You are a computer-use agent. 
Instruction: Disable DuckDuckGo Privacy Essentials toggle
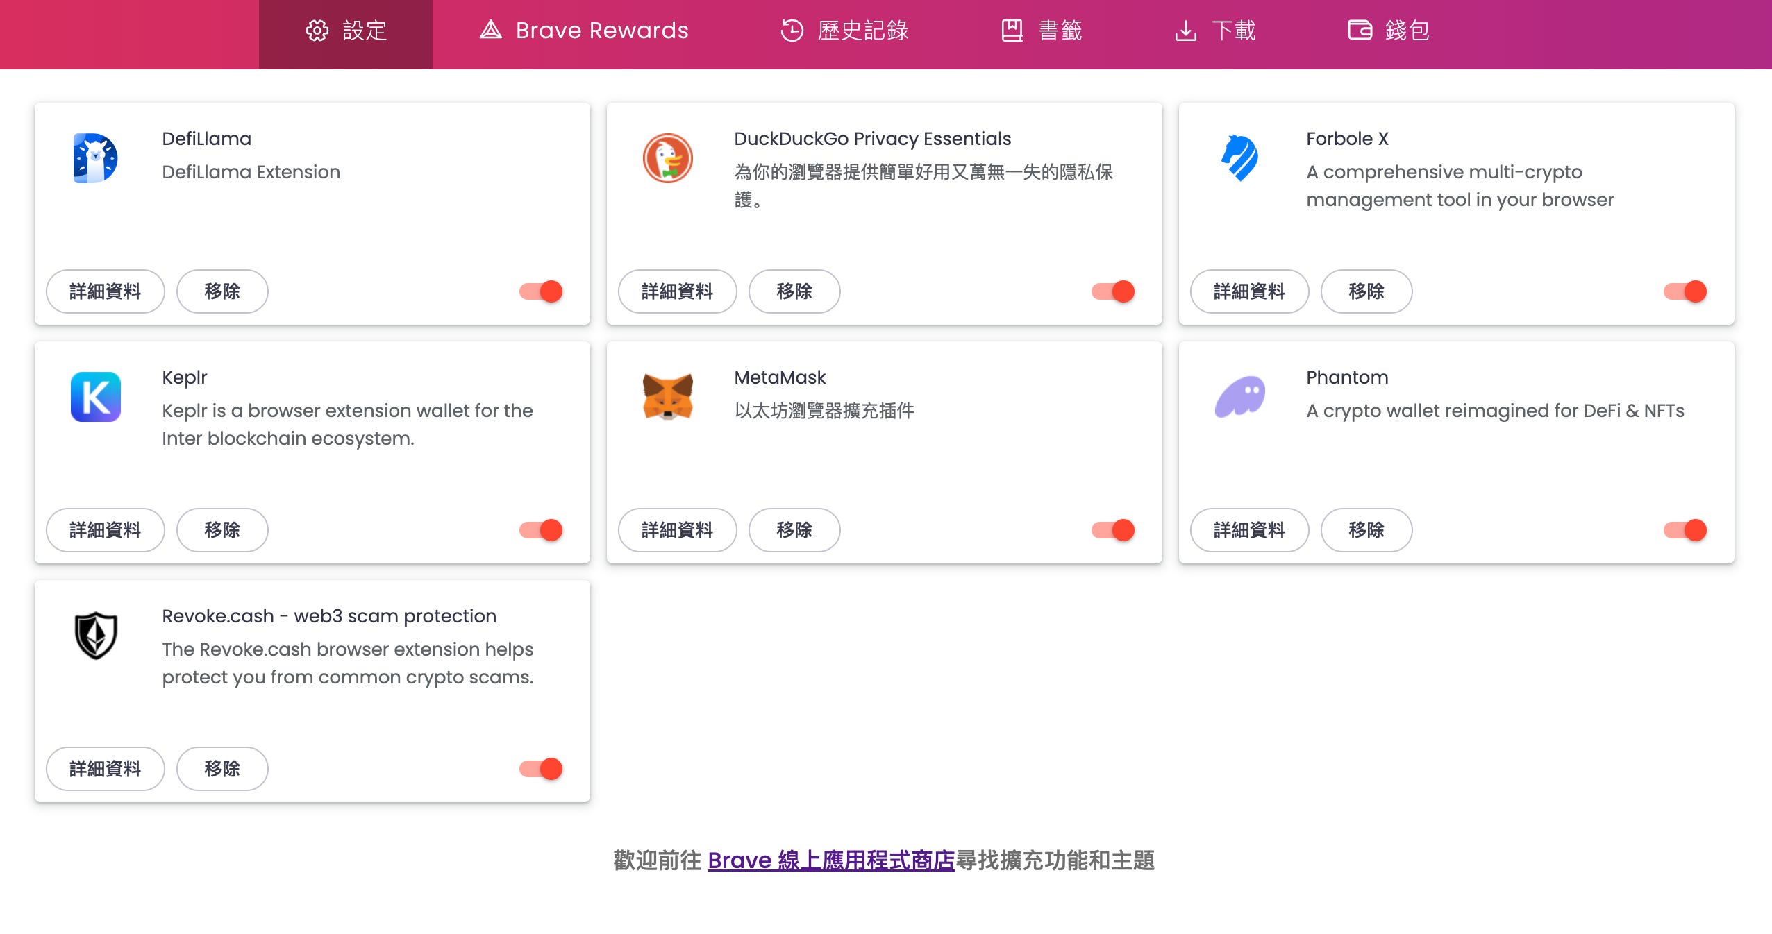pyautogui.click(x=1112, y=291)
